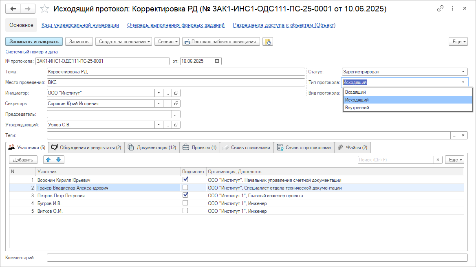Open the Обсуждения и результаты tab
The image size is (476, 267).
86,148
